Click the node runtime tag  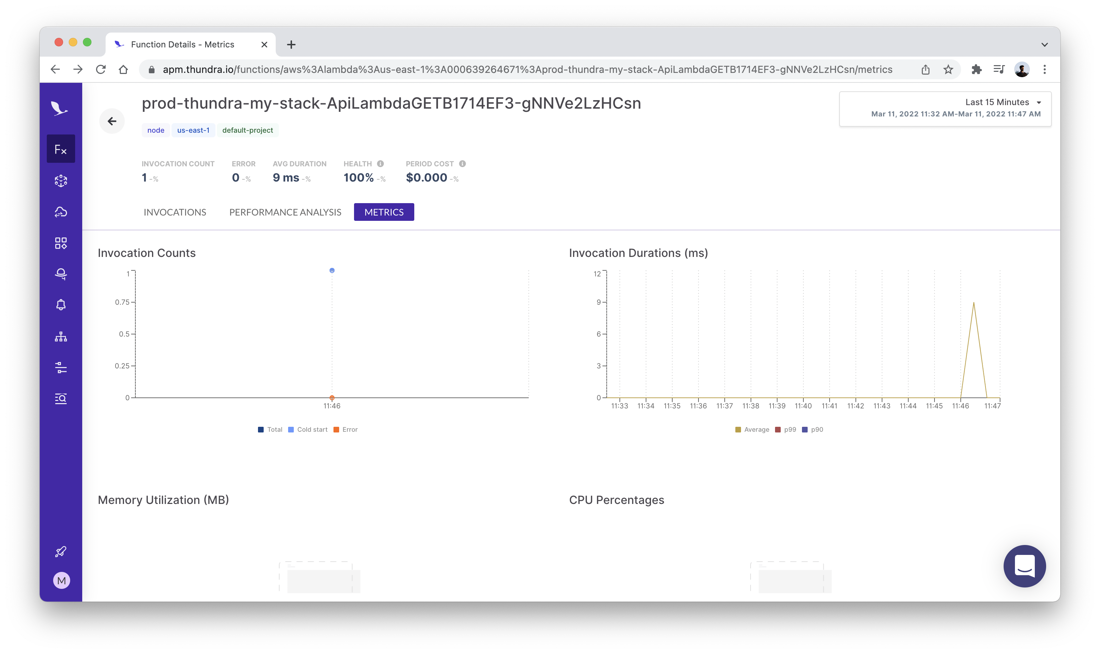(156, 130)
